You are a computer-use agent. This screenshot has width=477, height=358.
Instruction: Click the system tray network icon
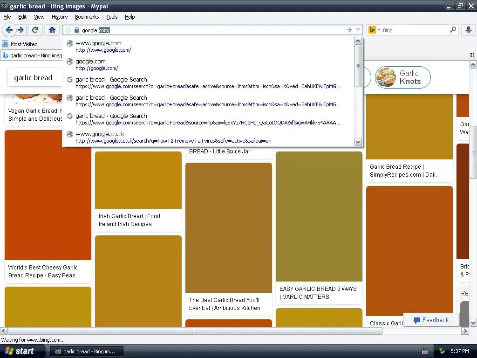(x=442, y=351)
